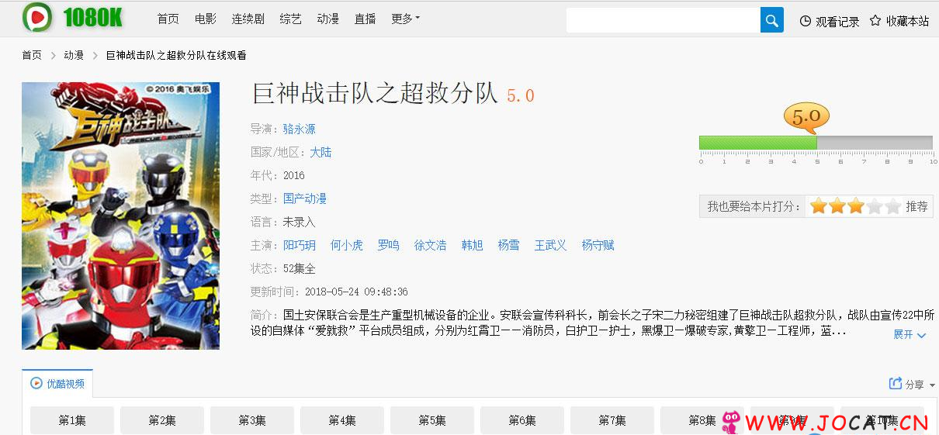Image resolution: width=939 pixels, height=435 pixels.
Task: Click cast member 徐文浩
Action: click(x=431, y=245)
